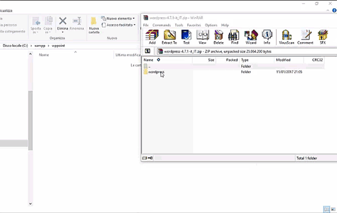337x213 pixels.
Task: Sort by Name column in WinRAR
Action: [167, 60]
